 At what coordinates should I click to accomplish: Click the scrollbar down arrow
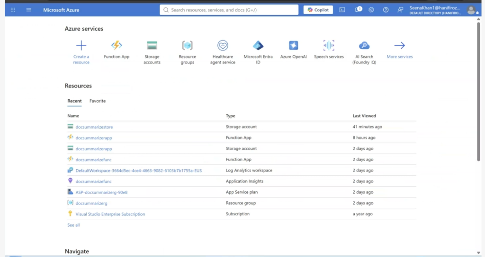click(x=478, y=253)
